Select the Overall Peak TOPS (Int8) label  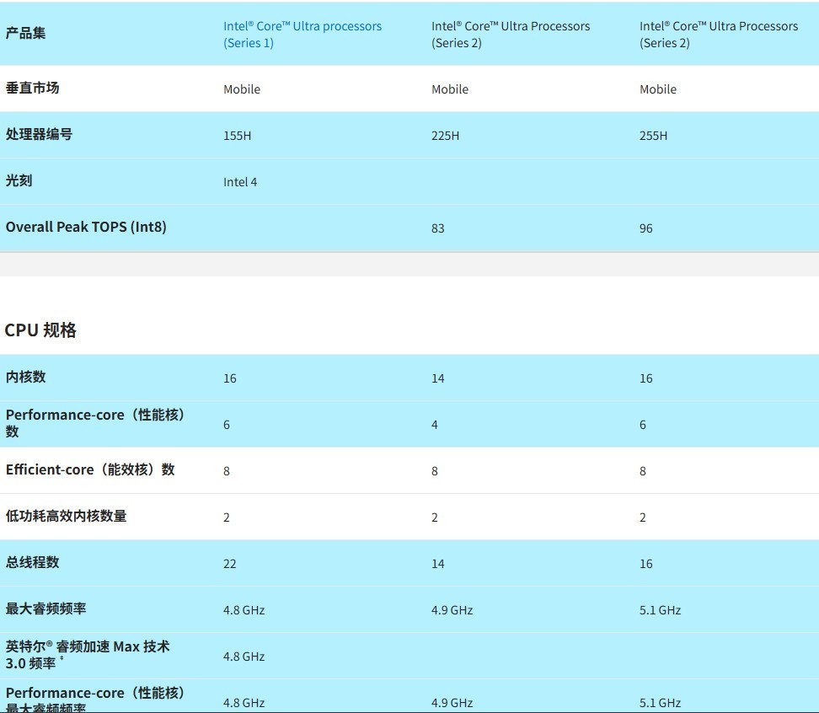pos(86,227)
